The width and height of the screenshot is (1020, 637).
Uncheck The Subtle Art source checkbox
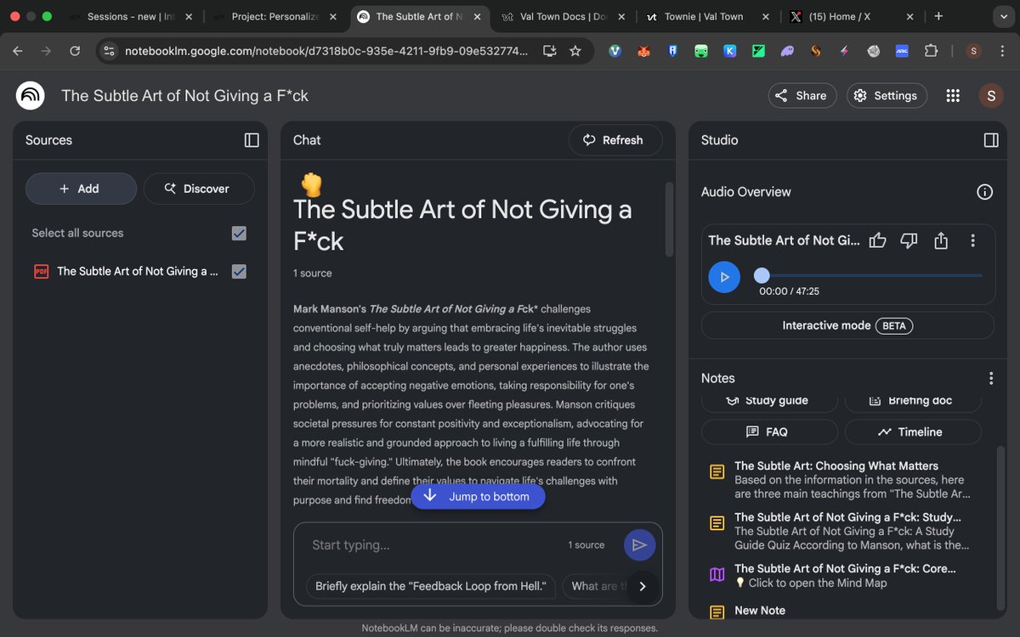coord(239,272)
